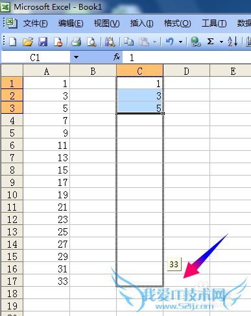Image resolution: width=251 pixels, height=316 pixels.
Task: Select column A header
Action: [x=47, y=71]
